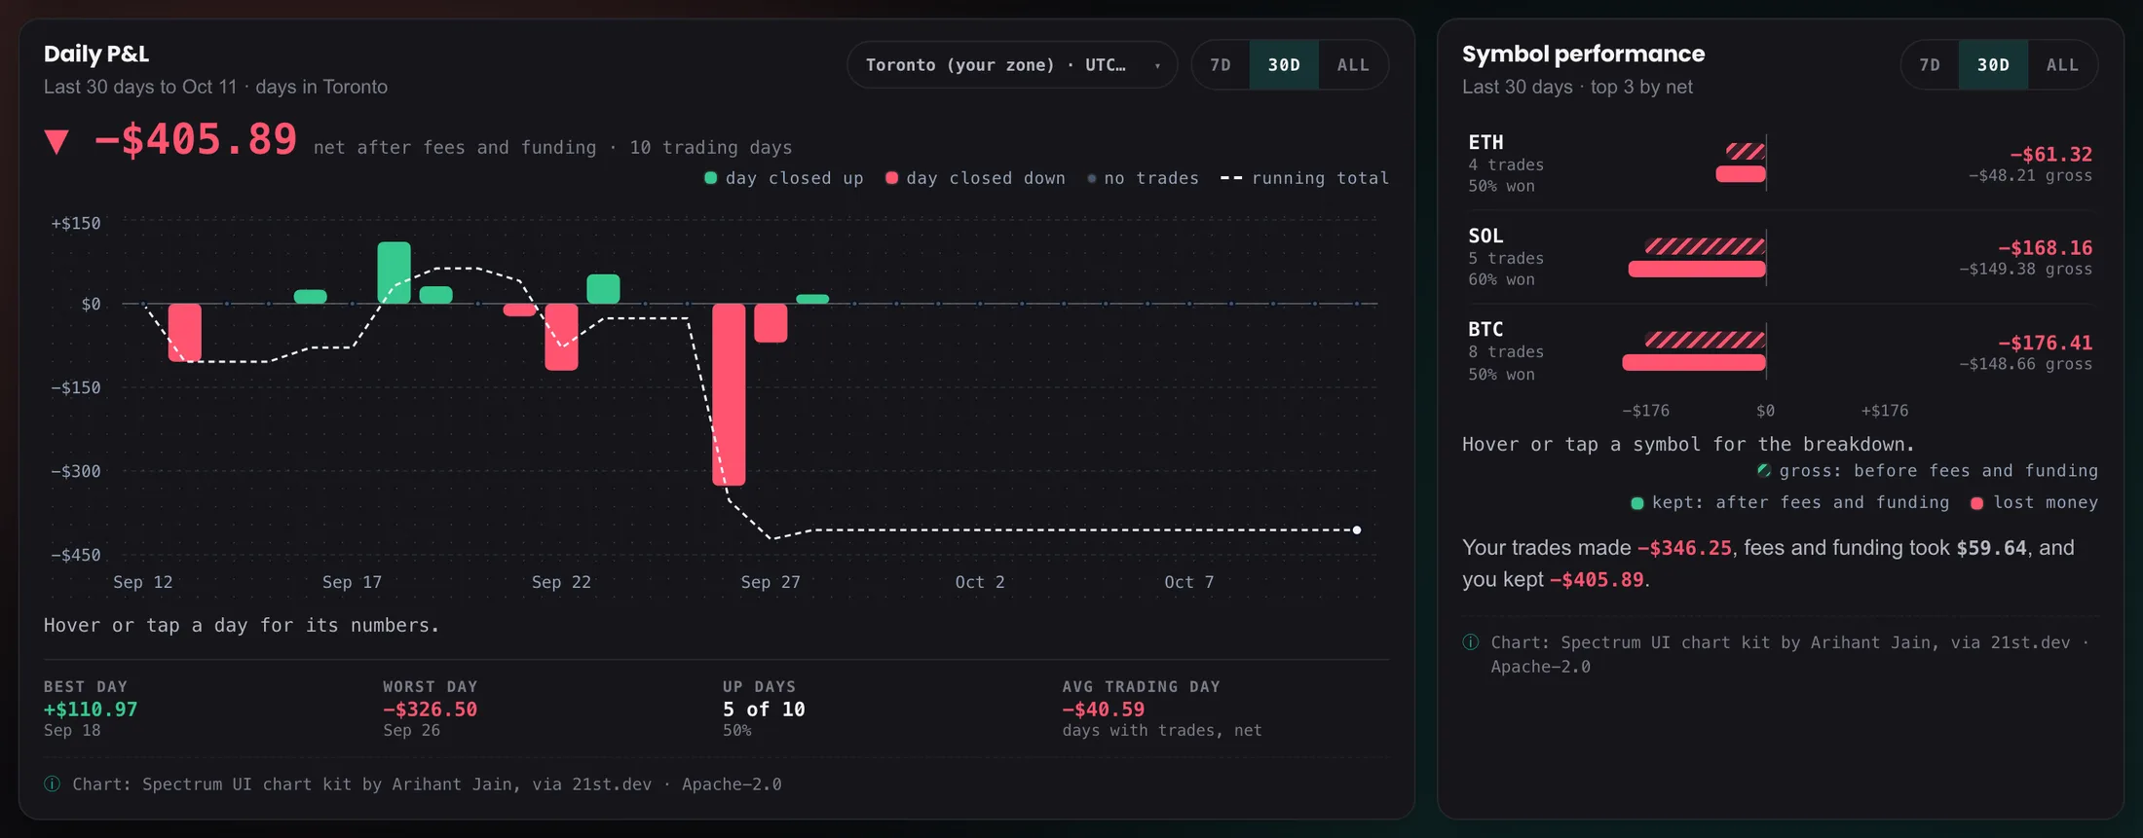The width and height of the screenshot is (2143, 838).
Task: Click SOL's net value −$168.16
Action: click(x=2046, y=248)
